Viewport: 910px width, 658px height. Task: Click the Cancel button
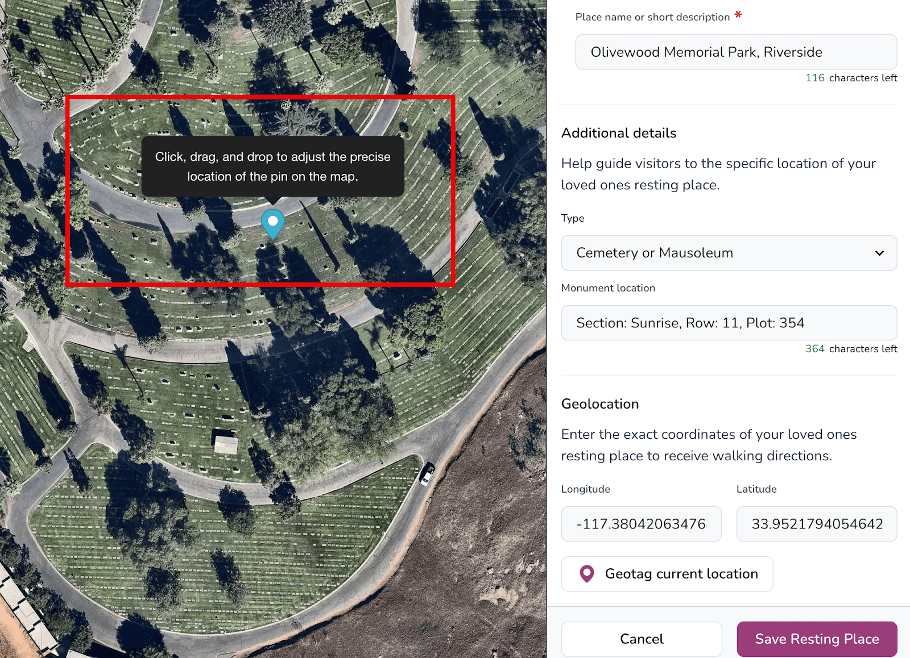[641, 639]
